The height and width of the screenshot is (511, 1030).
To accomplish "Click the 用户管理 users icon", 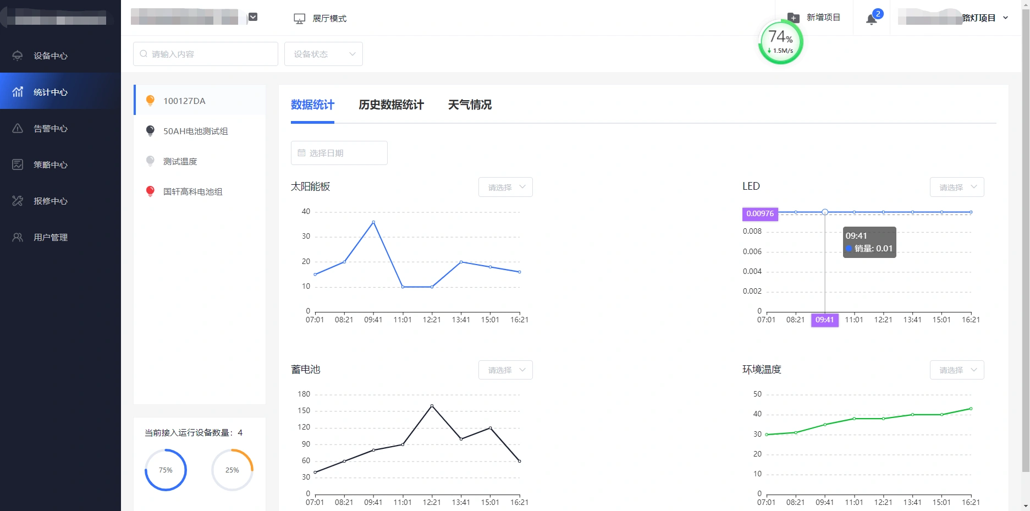I will coord(18,237).
